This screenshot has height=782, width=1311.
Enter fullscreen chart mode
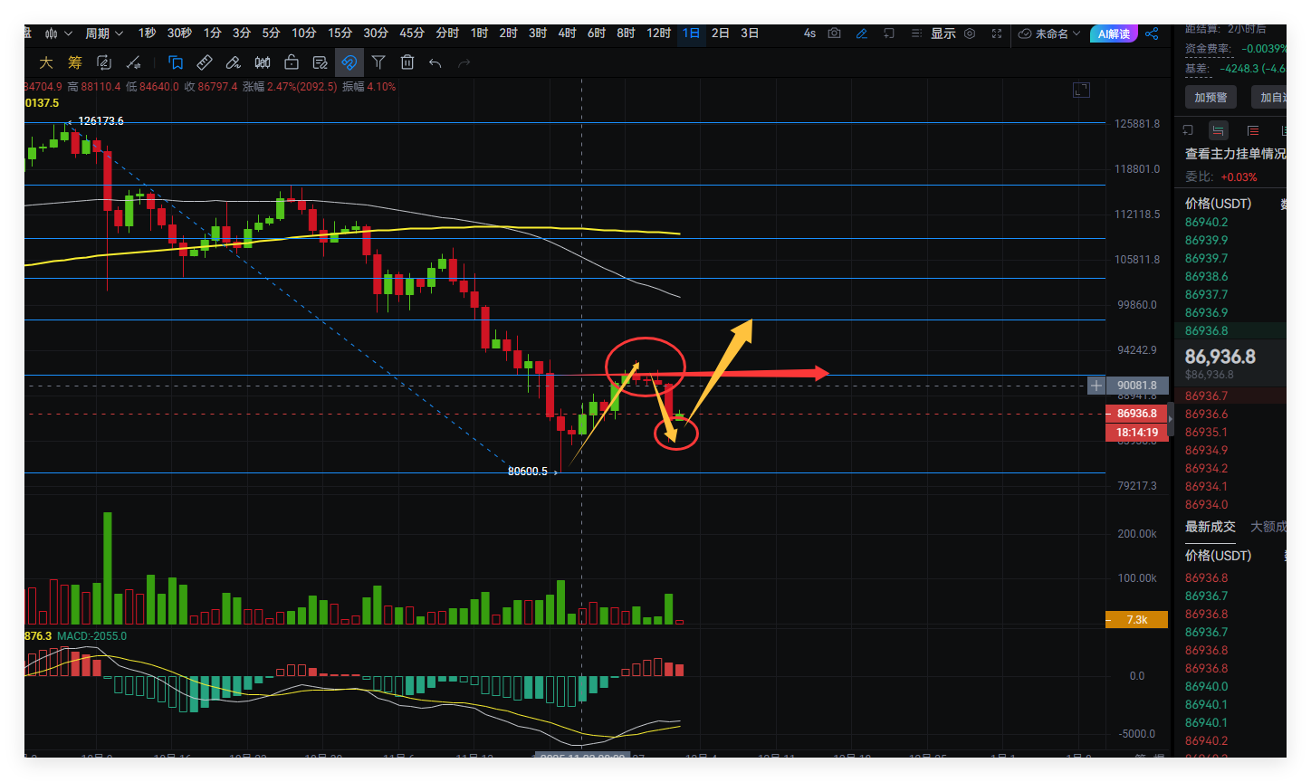(997, 33)
